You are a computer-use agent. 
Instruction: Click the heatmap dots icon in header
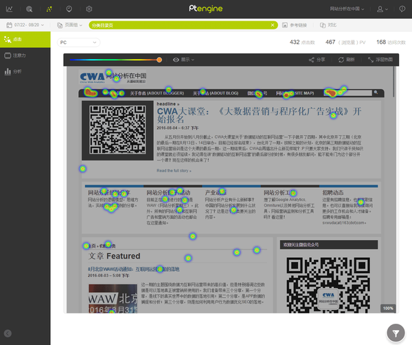(49, 9)
